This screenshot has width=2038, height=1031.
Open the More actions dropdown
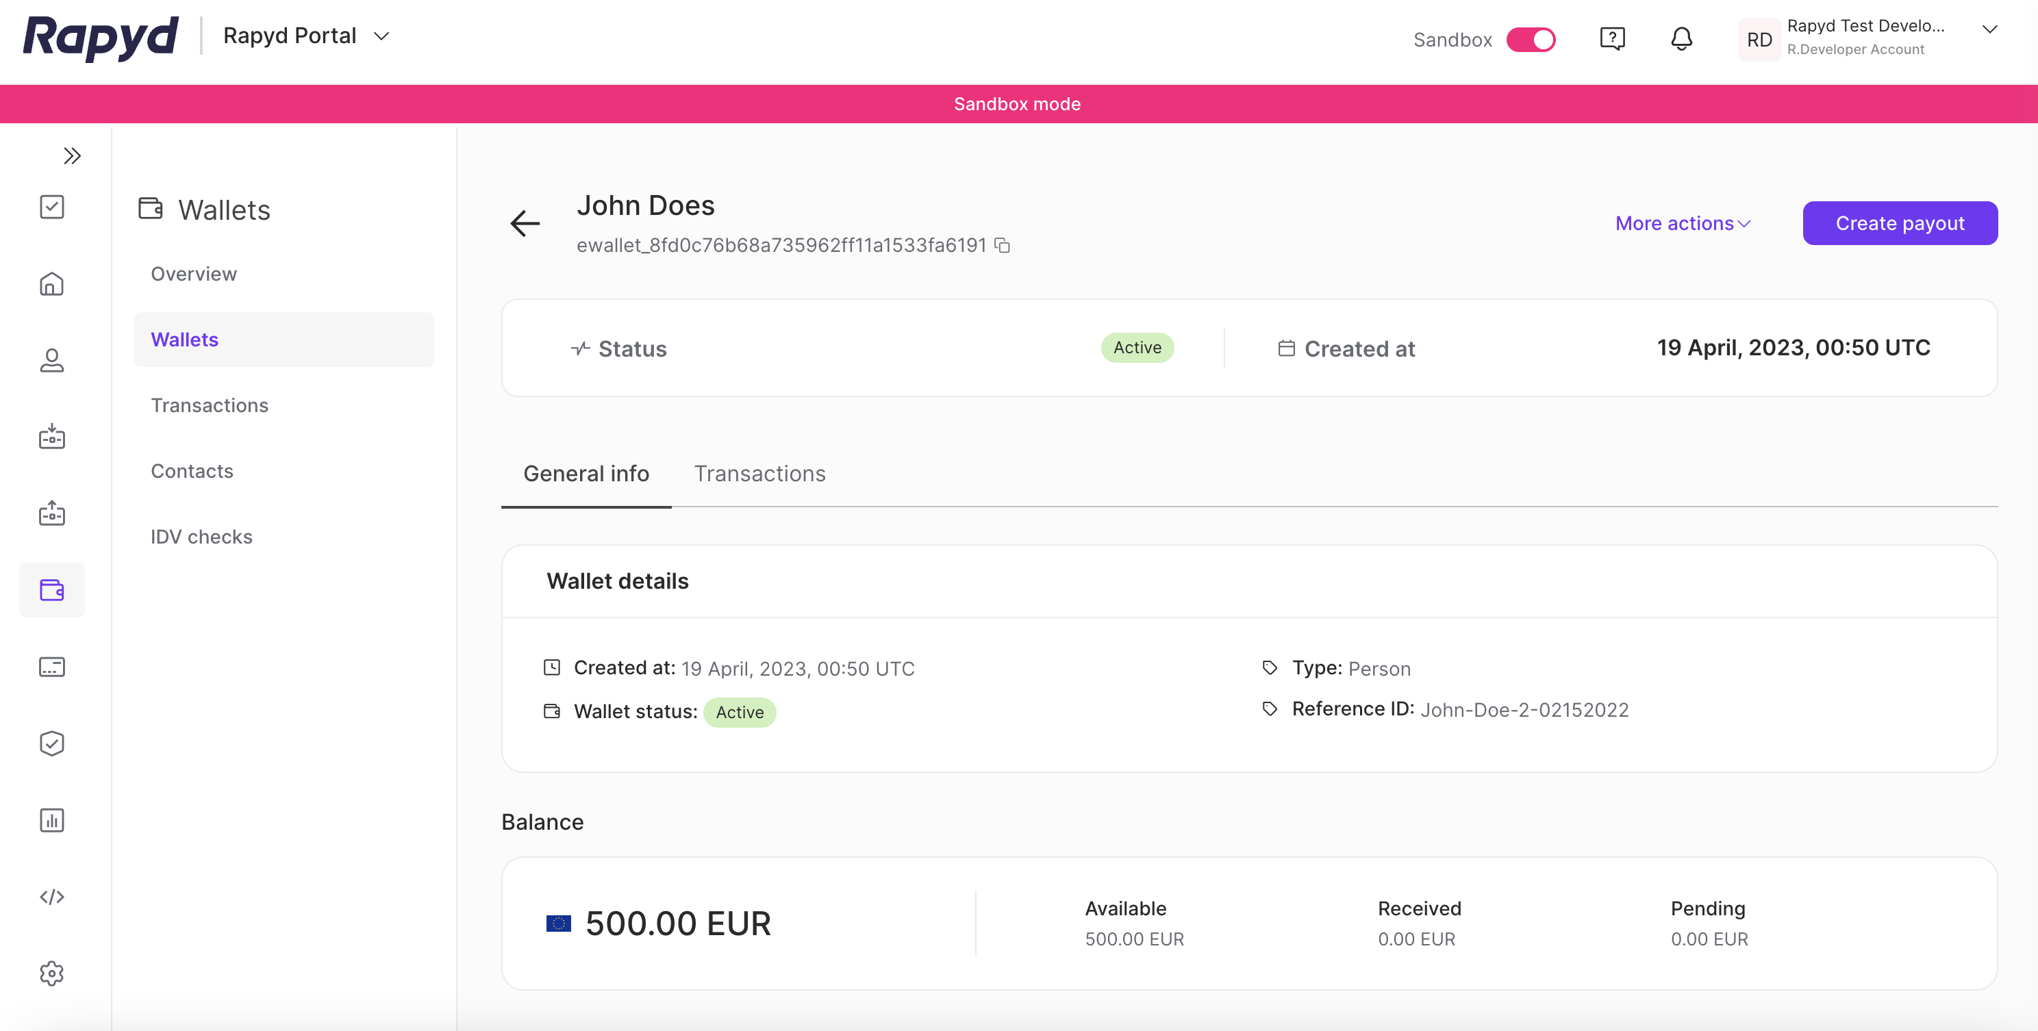click(x=1682, y=224)
